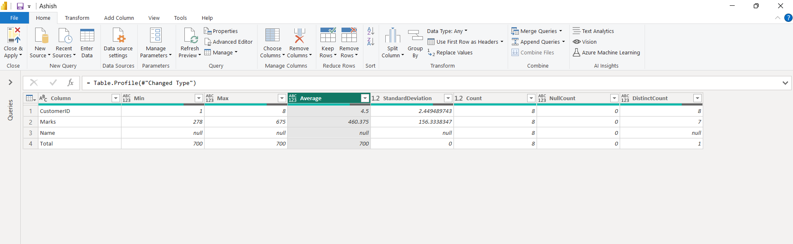Click the Refresh Preview icon

coord(190,36)
